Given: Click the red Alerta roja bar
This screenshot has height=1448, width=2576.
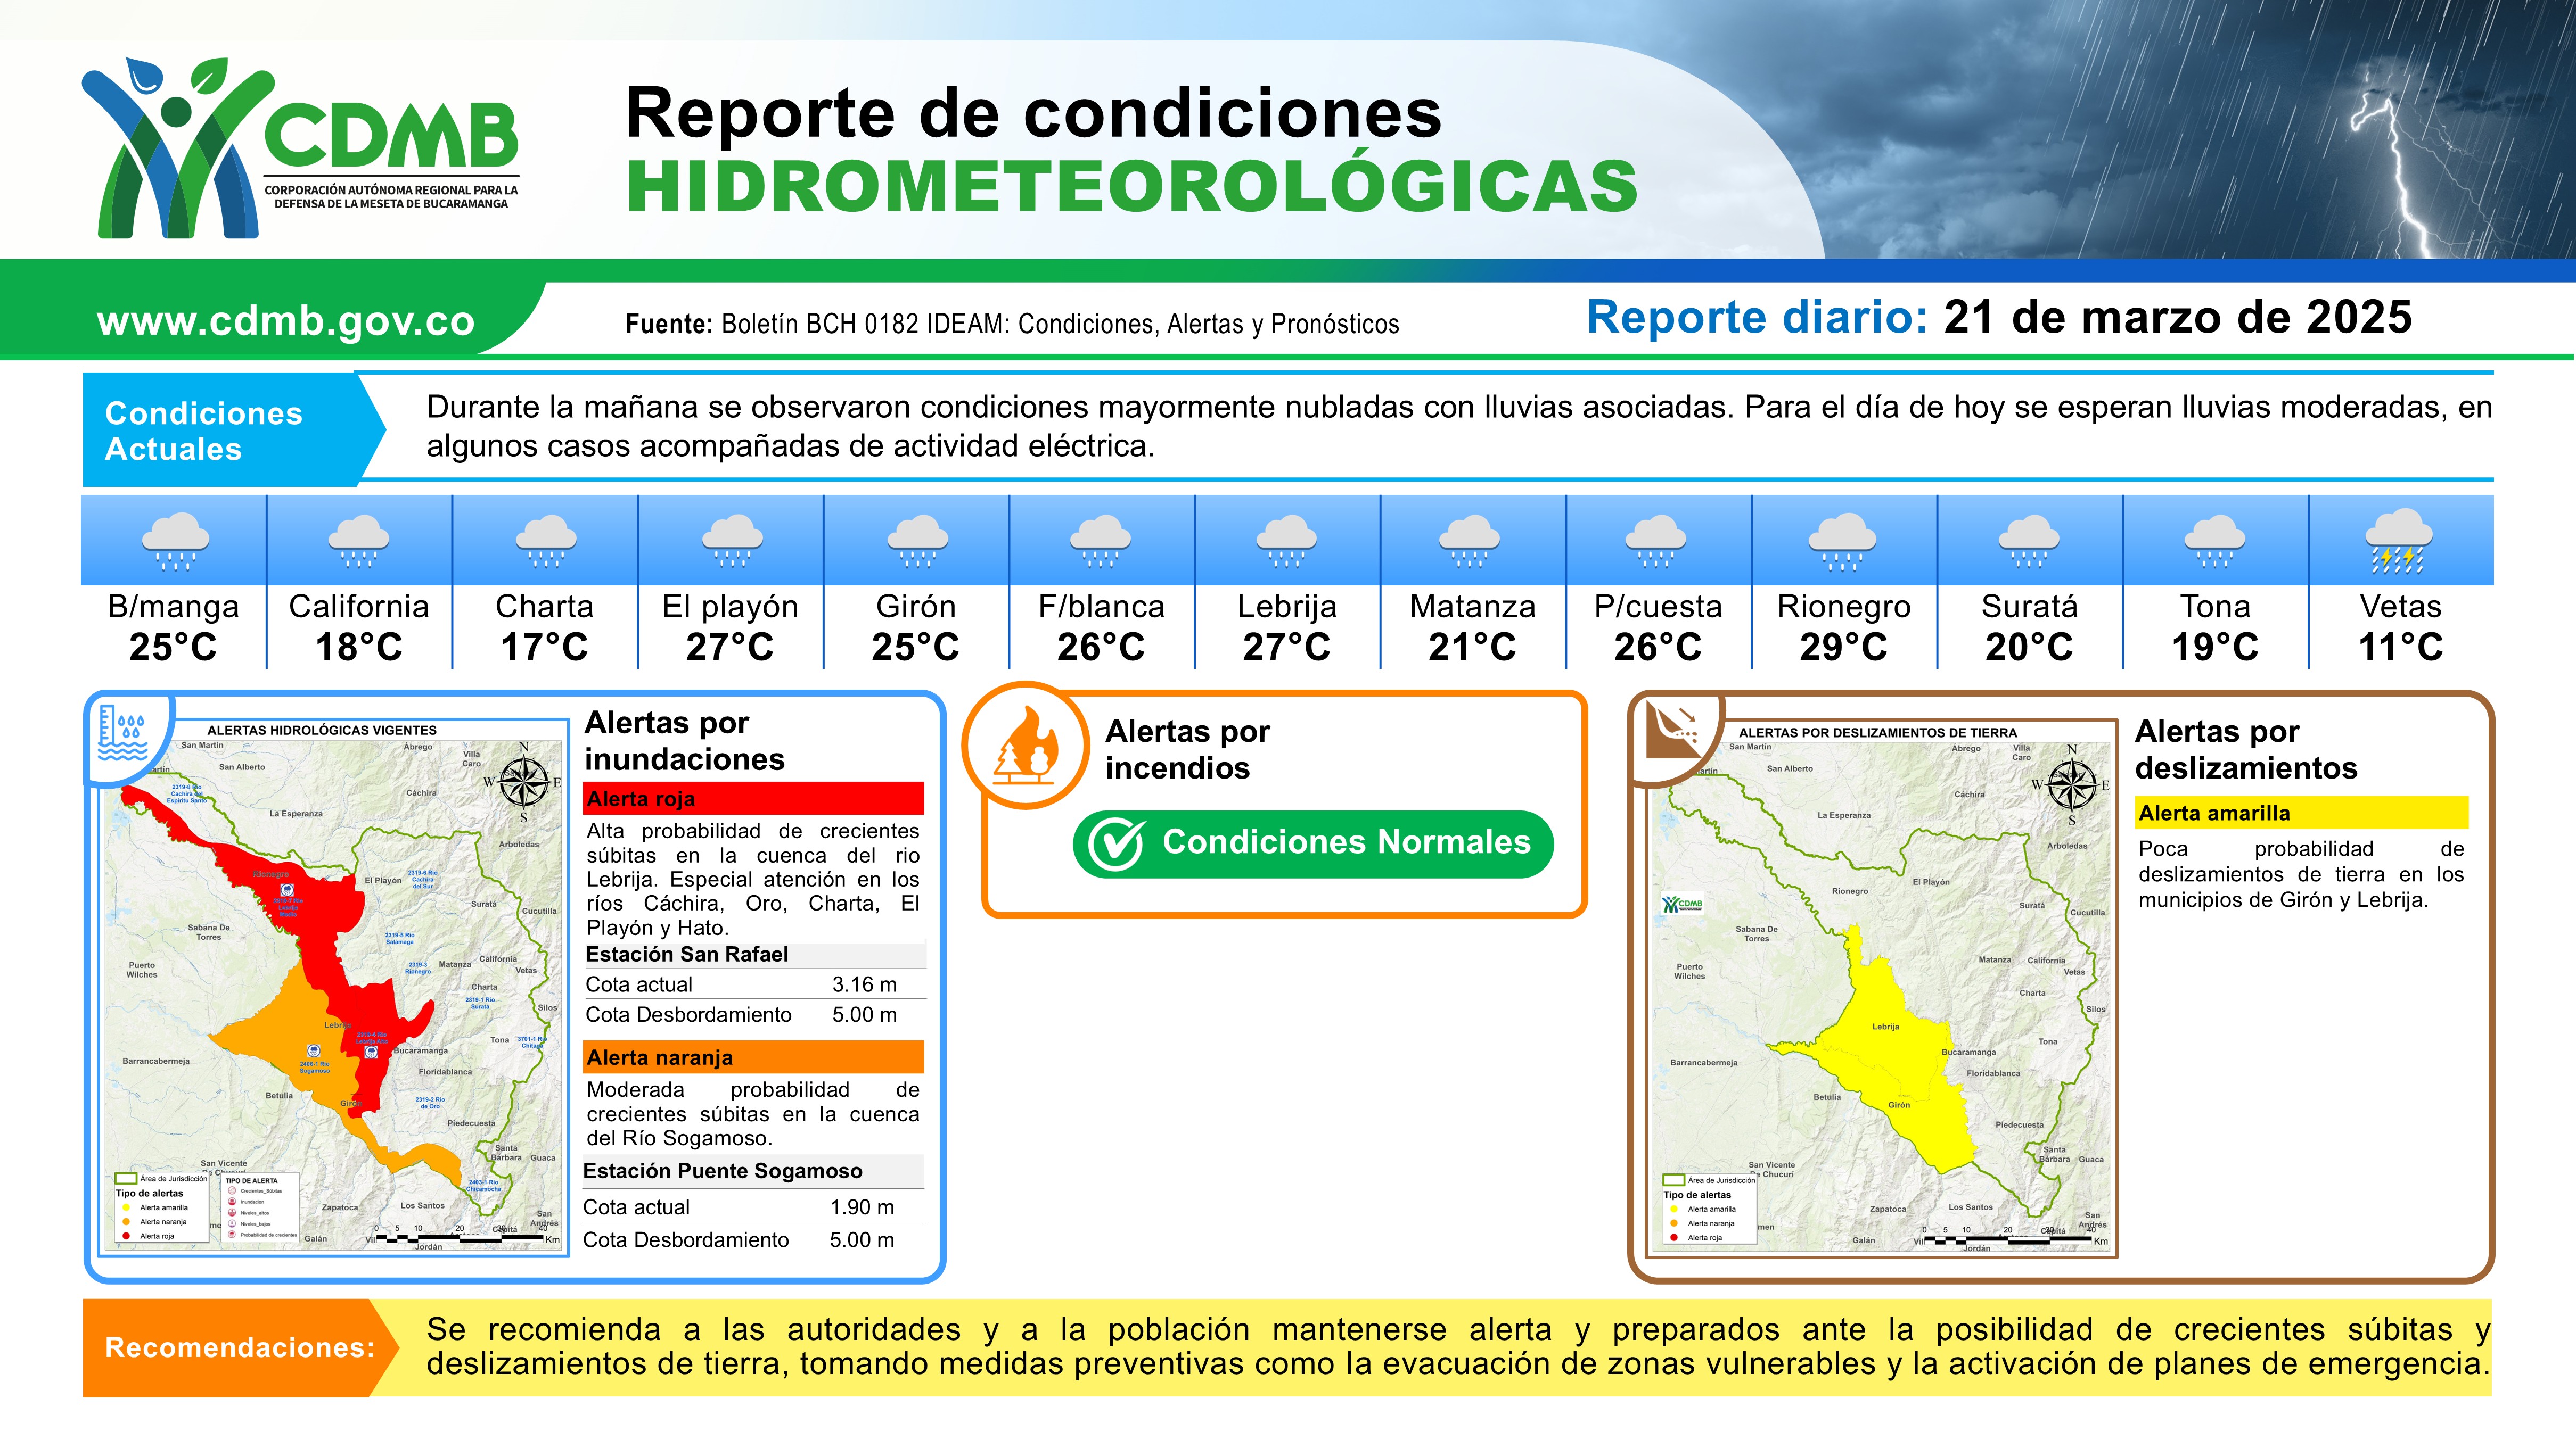Looking at the screenshot, I should pos(753,798).
